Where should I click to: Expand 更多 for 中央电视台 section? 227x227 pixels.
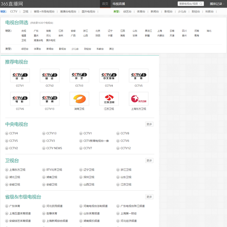(x=149, y=124)
